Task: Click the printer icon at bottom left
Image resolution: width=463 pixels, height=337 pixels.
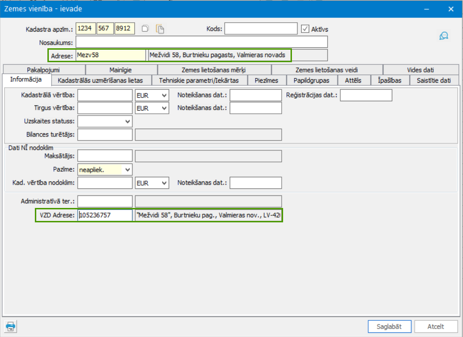Action: pos(11,326)
